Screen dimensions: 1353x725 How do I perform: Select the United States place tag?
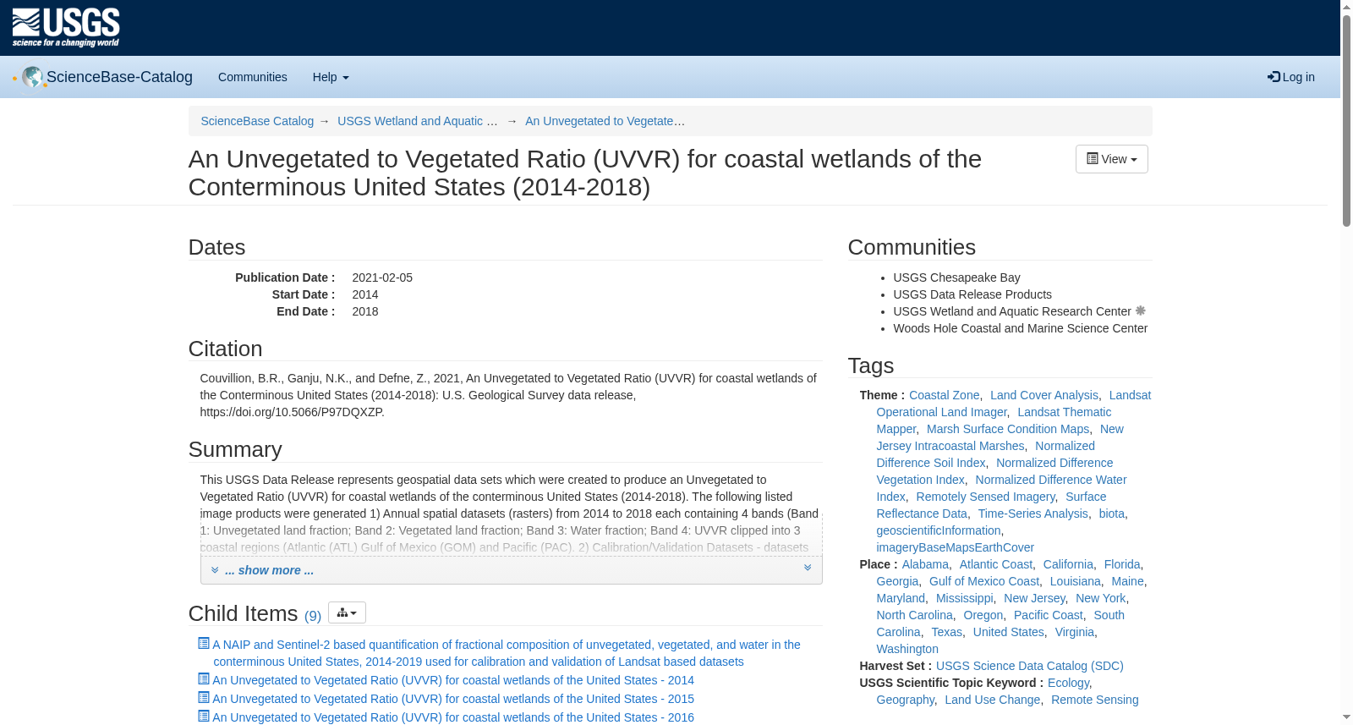click(x=1009, y=632)
